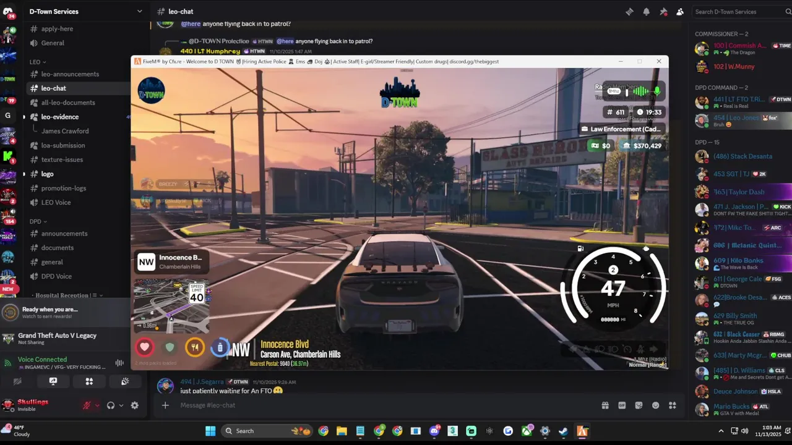Image resolution: width=792 pixels, height=445 pixels.
Task: Open the emoji picker icon
Action: (655, 405)
